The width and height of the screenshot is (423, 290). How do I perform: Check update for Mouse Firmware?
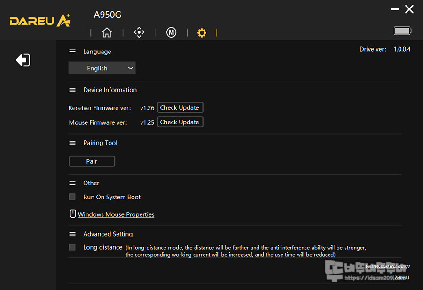point(180,122)
